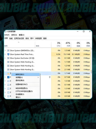96x129 pixels.
Task: Switch to the 应用历史记录 tab
Action: pos(19,38)
